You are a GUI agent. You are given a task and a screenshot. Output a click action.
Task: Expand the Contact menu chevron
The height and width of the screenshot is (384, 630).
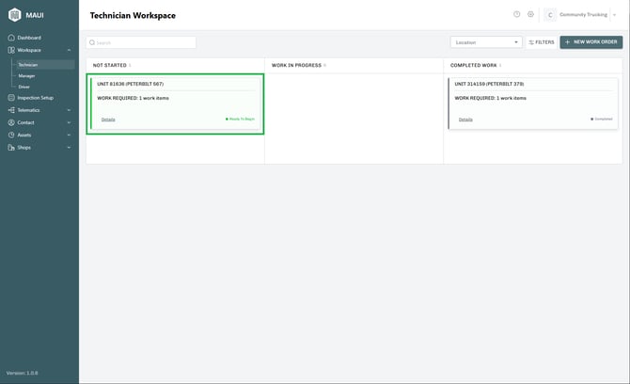tap(69, 122)
